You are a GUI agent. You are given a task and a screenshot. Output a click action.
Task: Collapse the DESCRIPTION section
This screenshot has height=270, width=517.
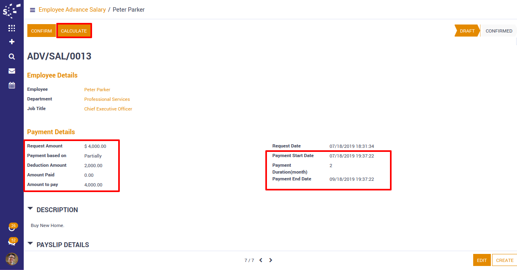(31, 209)
